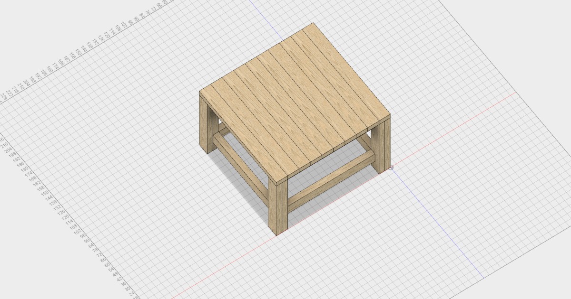Click the vertical ruler label 210
Image resolution: width=571 pixels, height=299 pixels.
[x=4, y=144]
